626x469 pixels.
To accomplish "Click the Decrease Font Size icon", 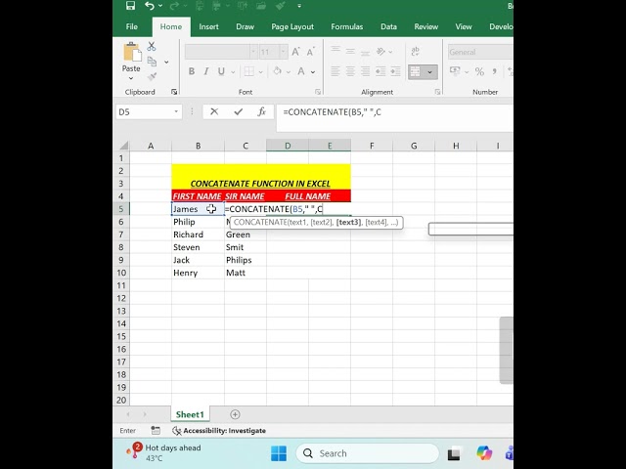I will [x=310, y=52].
